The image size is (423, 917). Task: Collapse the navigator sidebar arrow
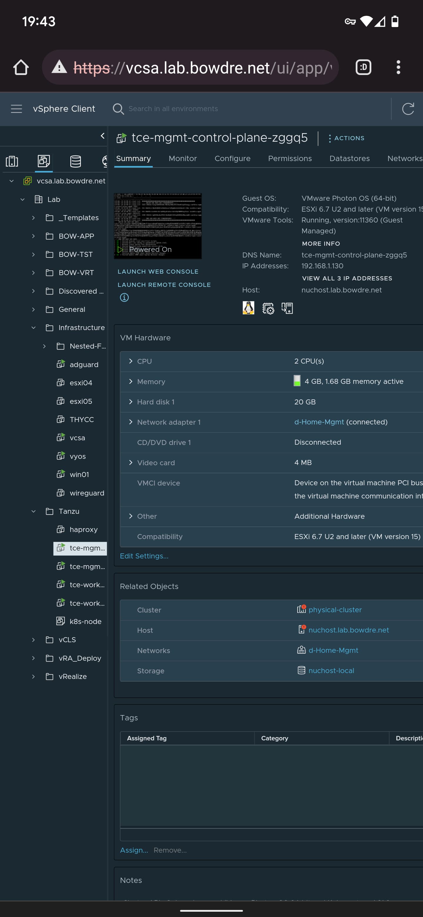[103, 135]
